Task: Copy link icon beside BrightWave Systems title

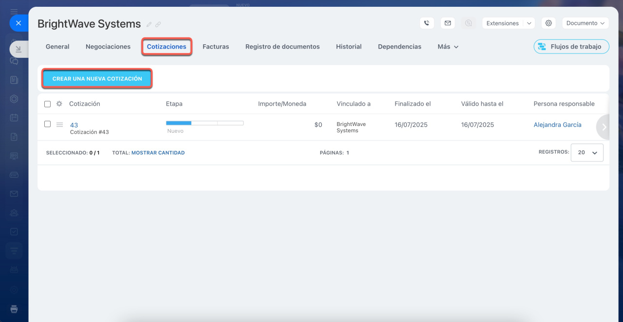Action: click(158, 24)
